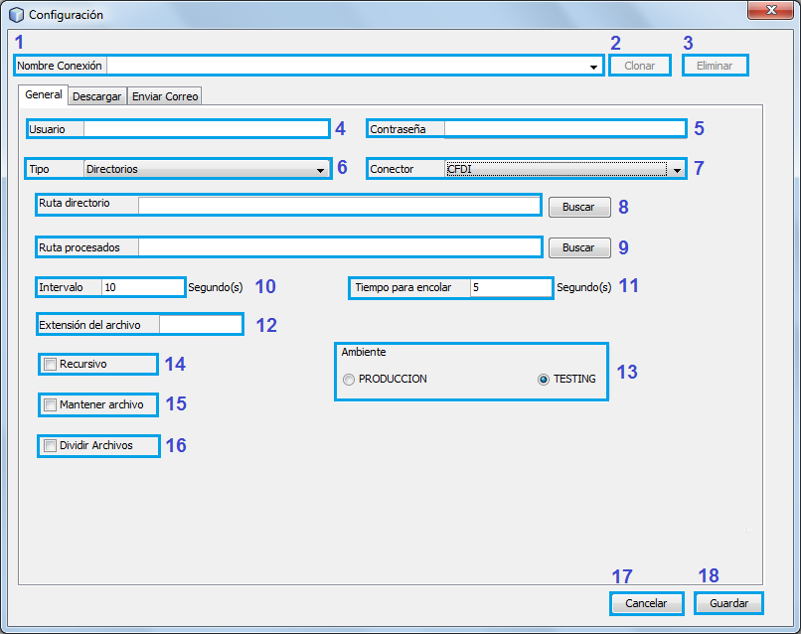The height and width of the screenshot is (634, 801).
Task: Click the Cancelar button
Action: point(646,603)
